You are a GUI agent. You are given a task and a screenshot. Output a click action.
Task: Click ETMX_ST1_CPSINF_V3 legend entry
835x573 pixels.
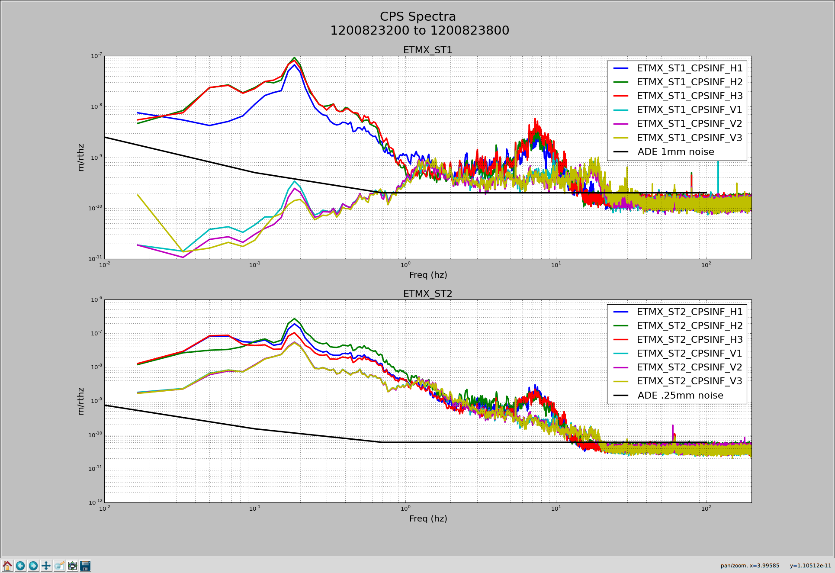point(689,138)
